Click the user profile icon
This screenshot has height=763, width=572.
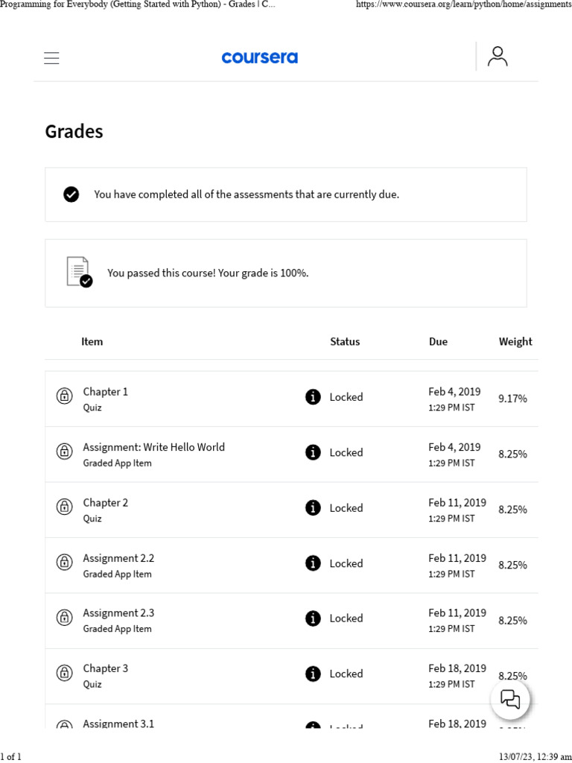click(x=498, y=57)
